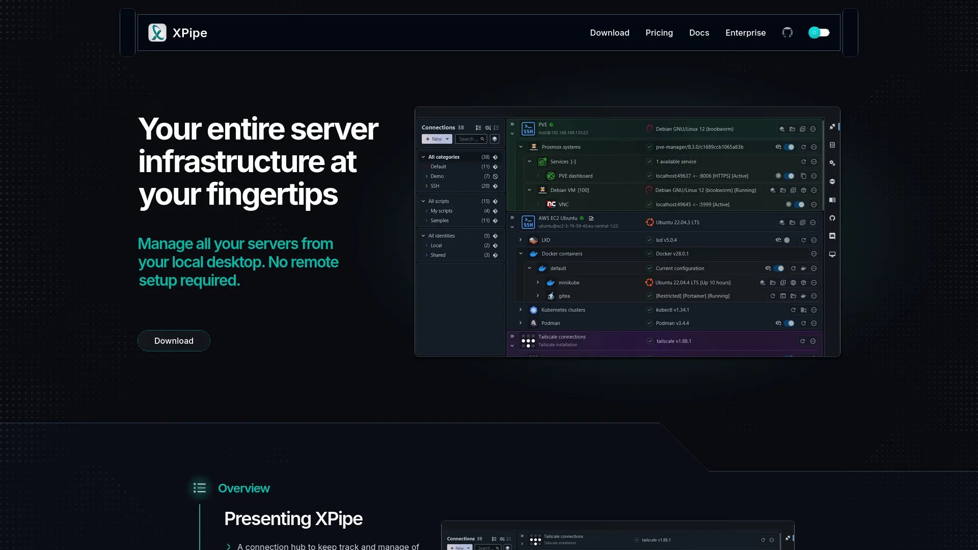Viewport: 978px width, 550px height.
Task: Click the PVE dashboard service icon
Action: coord(551,176)
